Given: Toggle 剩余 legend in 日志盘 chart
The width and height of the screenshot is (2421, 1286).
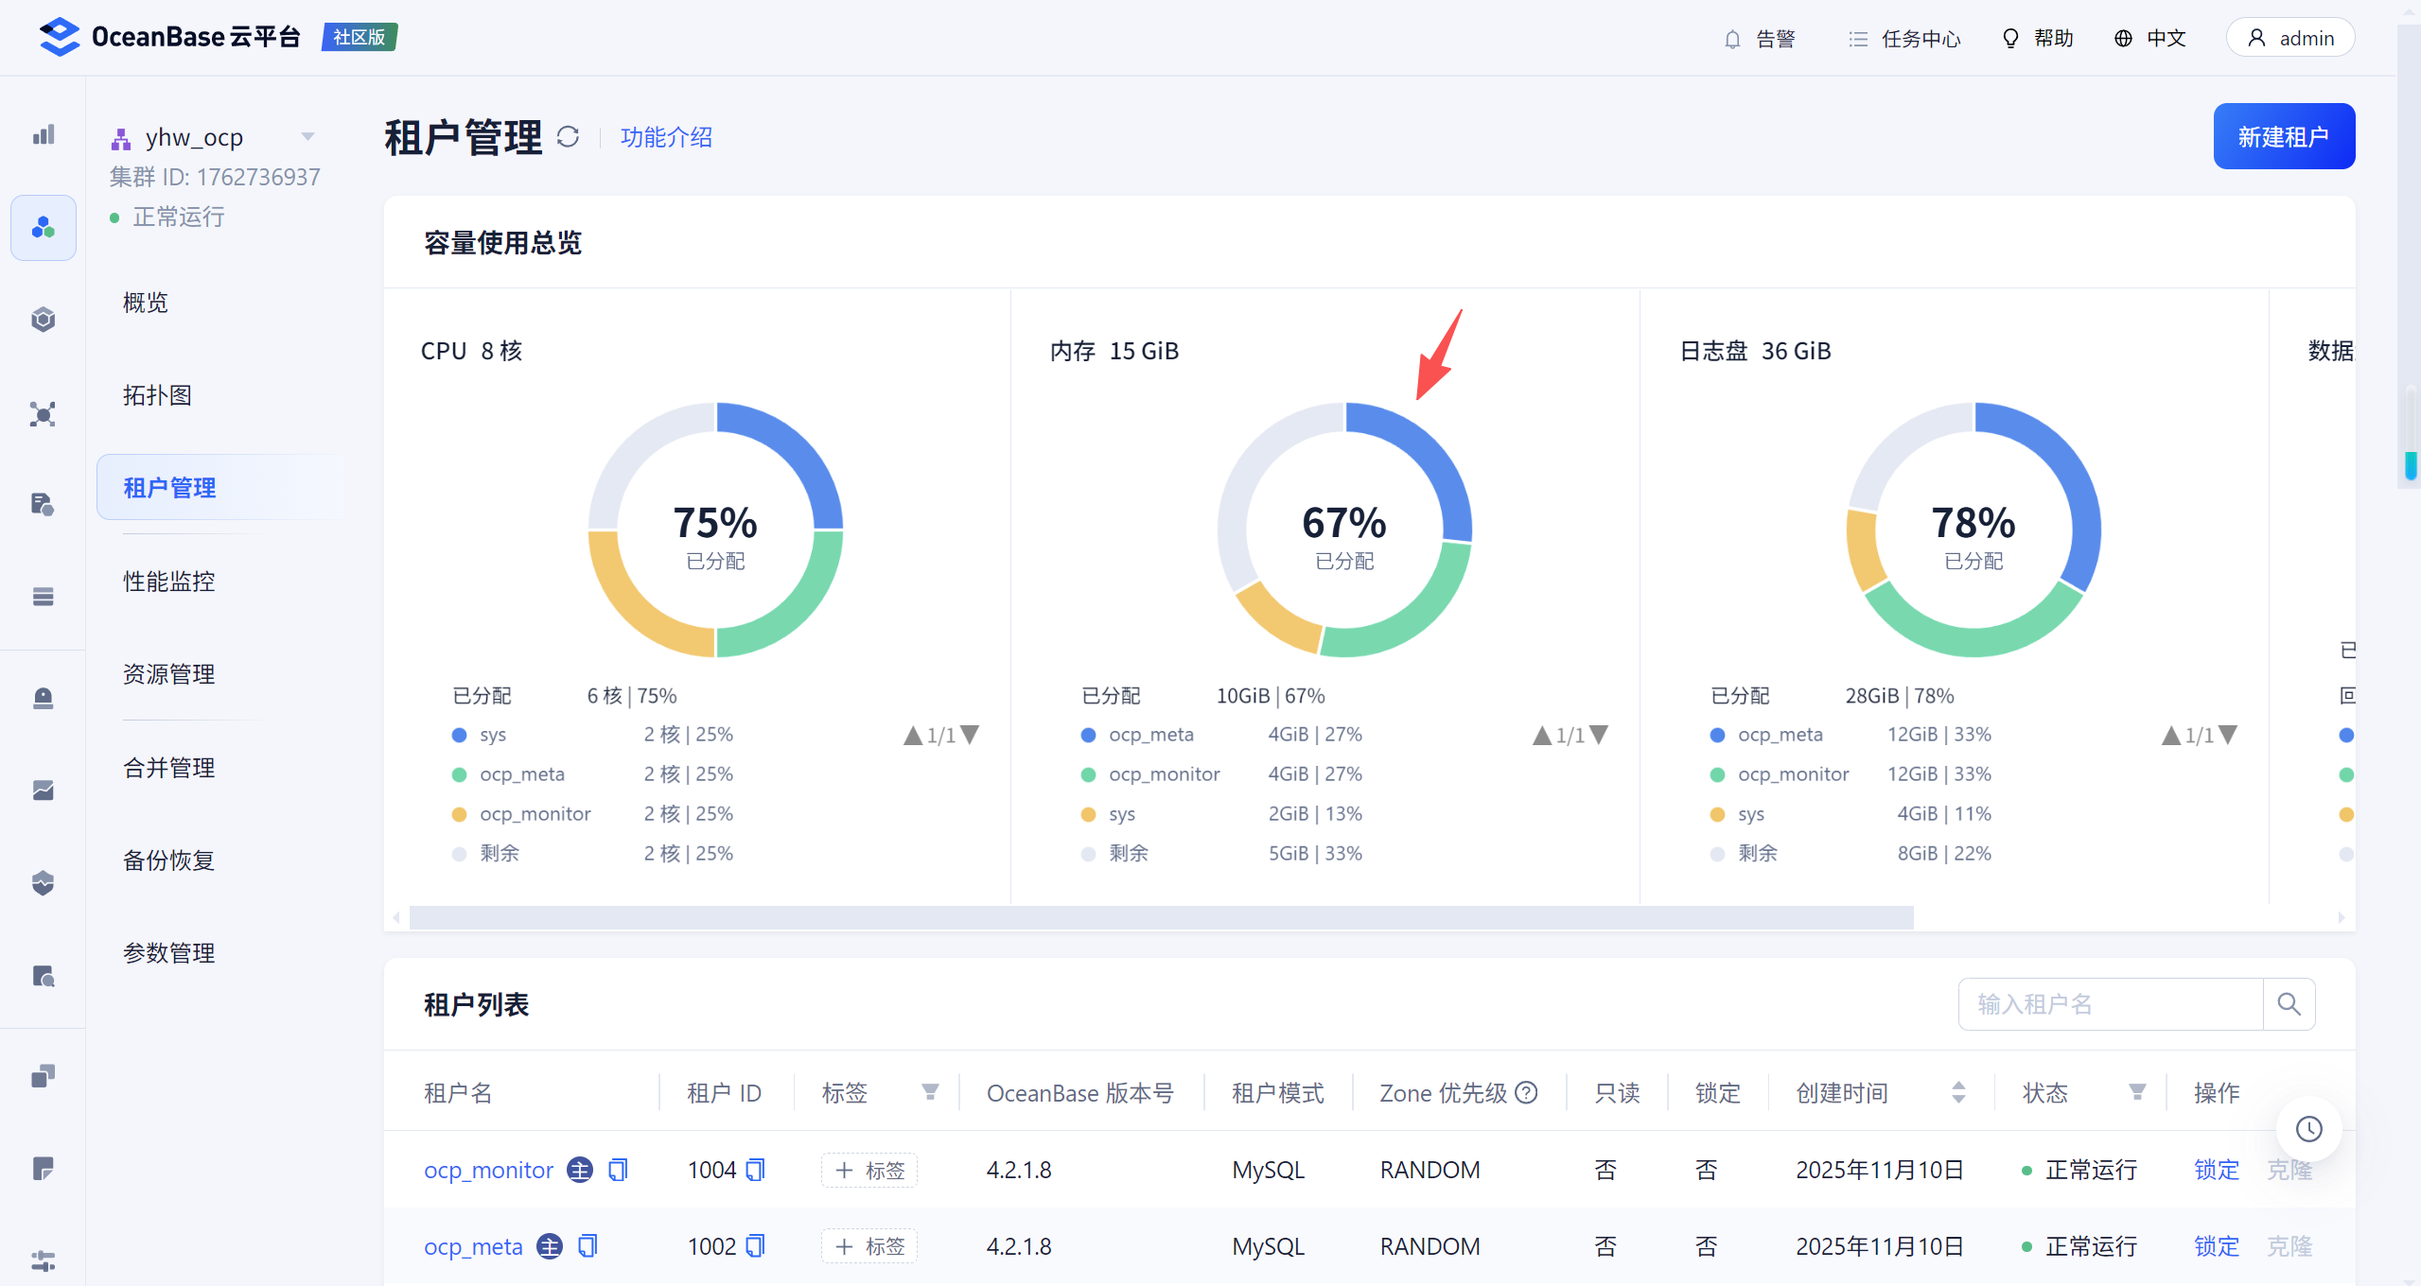Looking at the screenshot, I should (x=1757, y=853).
